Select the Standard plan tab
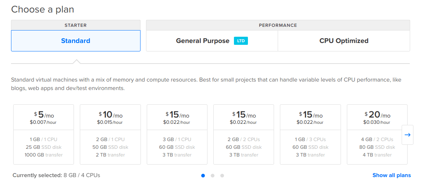Screen dimensions: 423x187 click(x=75, y=41)
